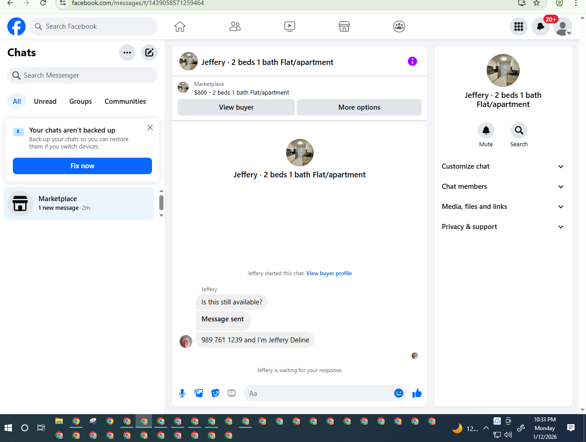Click the Facebook logo
Image resolution: width=586 pixels, height=442 pixels.
[16, 27]
